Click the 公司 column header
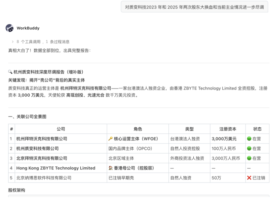The width and height of the screenshot is (275, 200). [x=61, y=129]
